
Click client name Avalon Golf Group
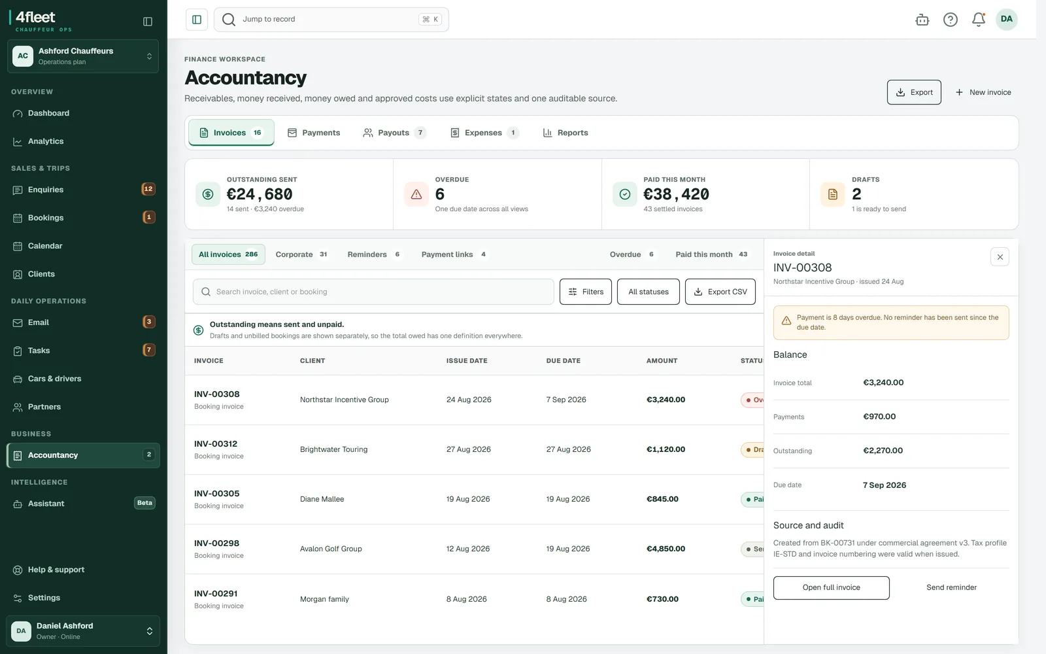[331, 549]
